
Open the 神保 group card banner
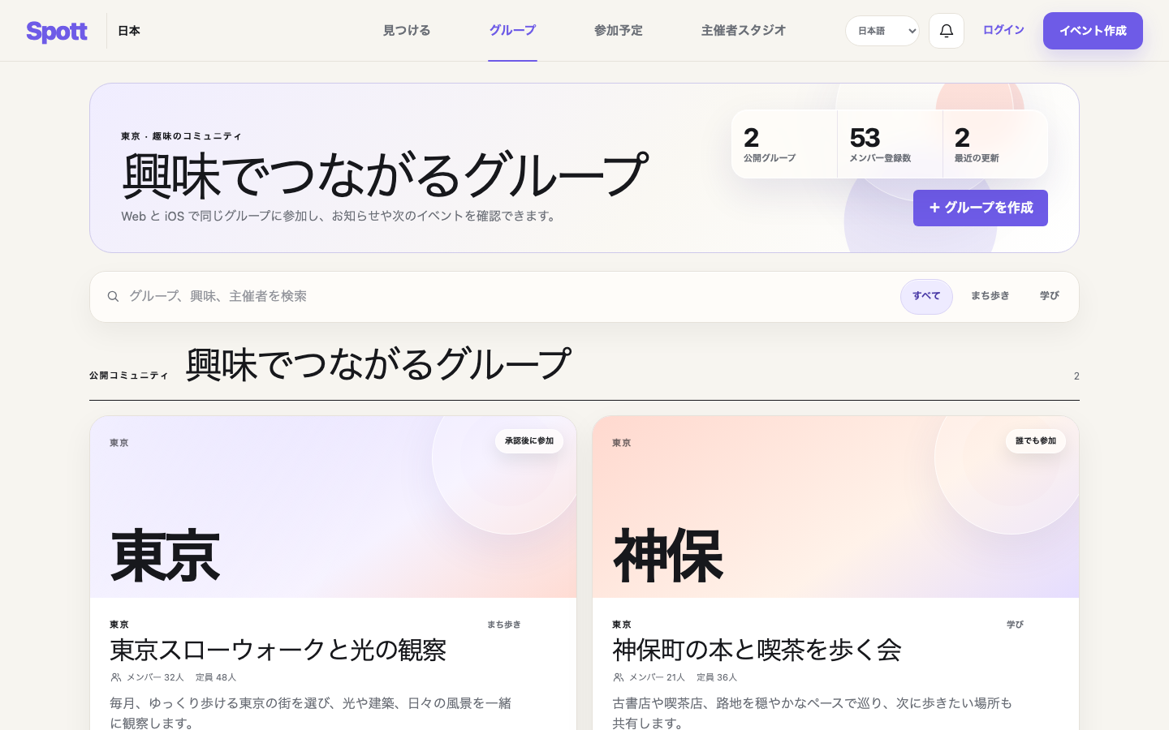tap(835, 507)
